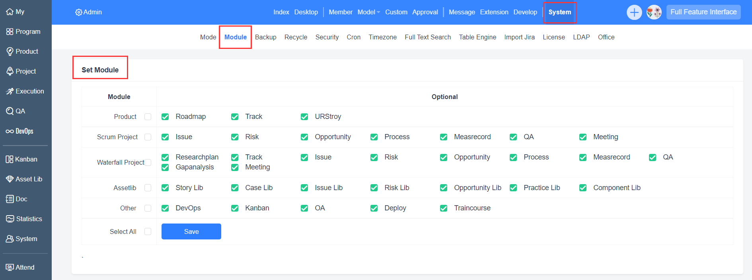Click the blue plus create button
The height and width of the screenshot is (280, 752).
click(x=634, y=12)
